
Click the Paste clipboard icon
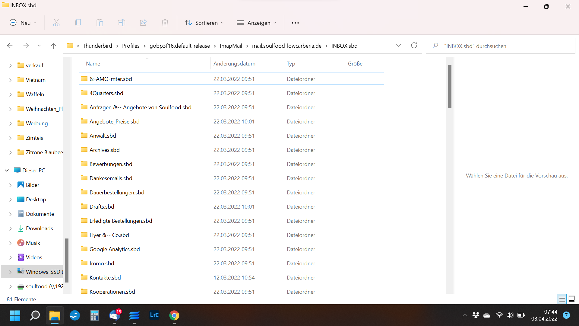(x=100, y=23)
